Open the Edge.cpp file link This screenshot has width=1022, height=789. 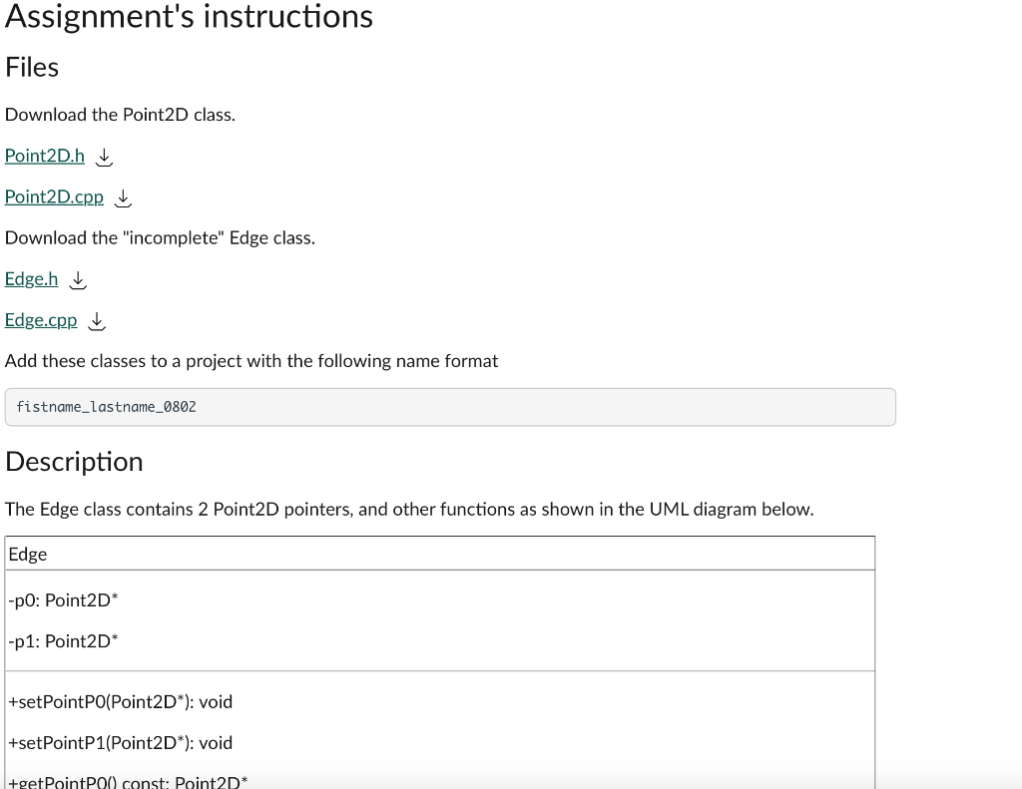(41, 320)
